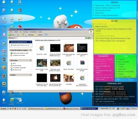Open the Fernando desktop folder

click(x=12, y=3)
